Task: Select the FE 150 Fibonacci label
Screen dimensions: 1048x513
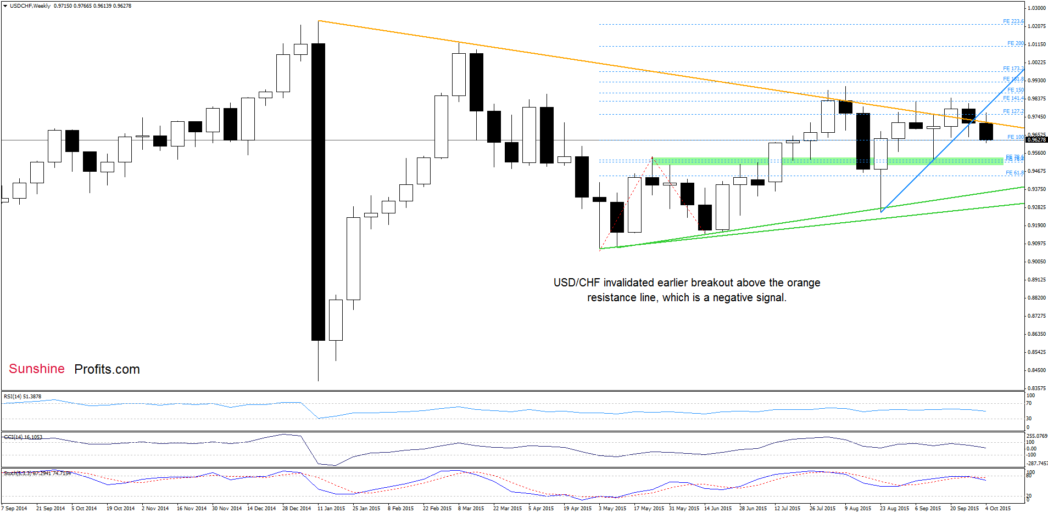Action: coord(1015,90)
